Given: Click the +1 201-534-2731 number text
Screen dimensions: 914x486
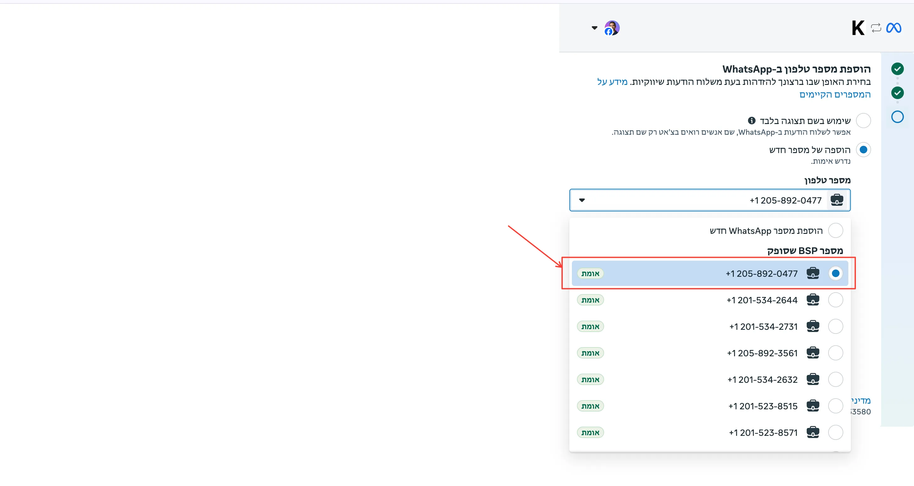Looking at the screenshot, I should 763,327.
